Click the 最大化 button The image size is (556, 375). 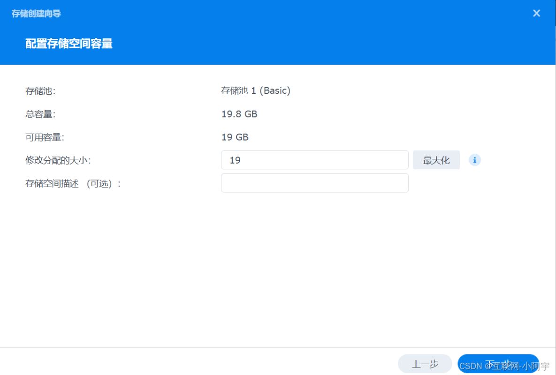[x=436, y=160]
